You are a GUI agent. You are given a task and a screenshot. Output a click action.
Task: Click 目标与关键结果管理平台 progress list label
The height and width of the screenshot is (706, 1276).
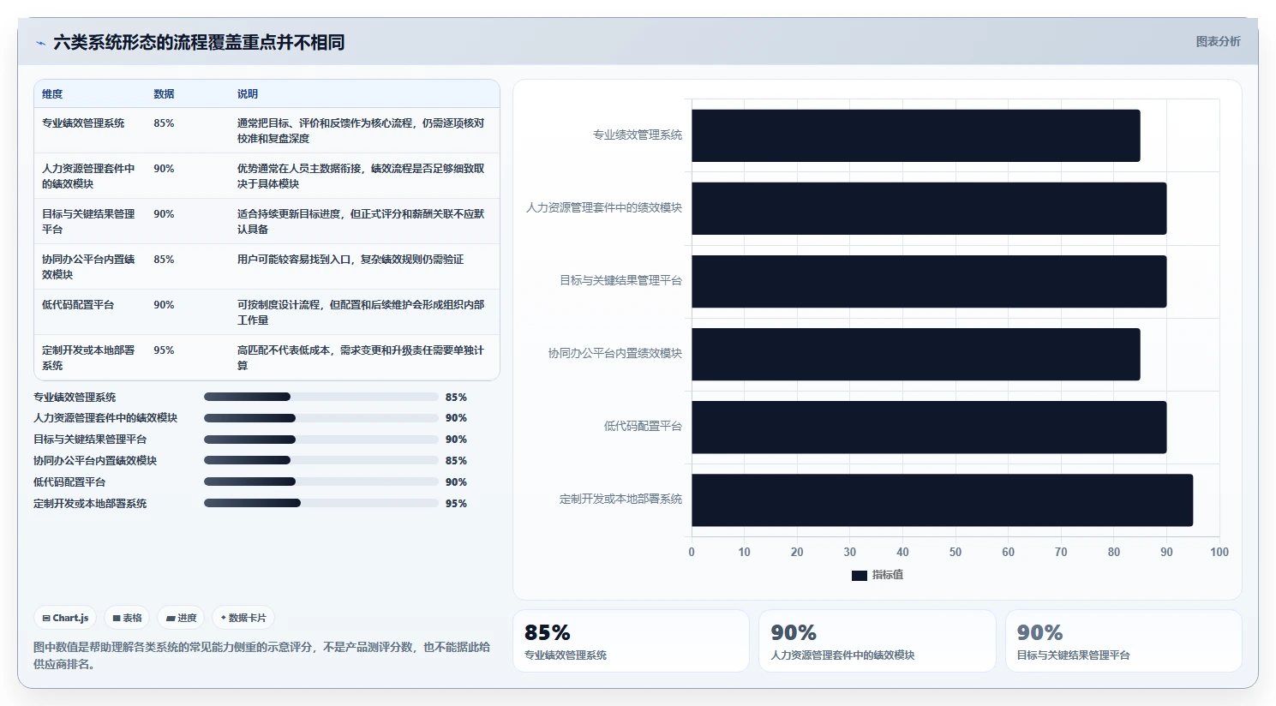tap(90, 440)
